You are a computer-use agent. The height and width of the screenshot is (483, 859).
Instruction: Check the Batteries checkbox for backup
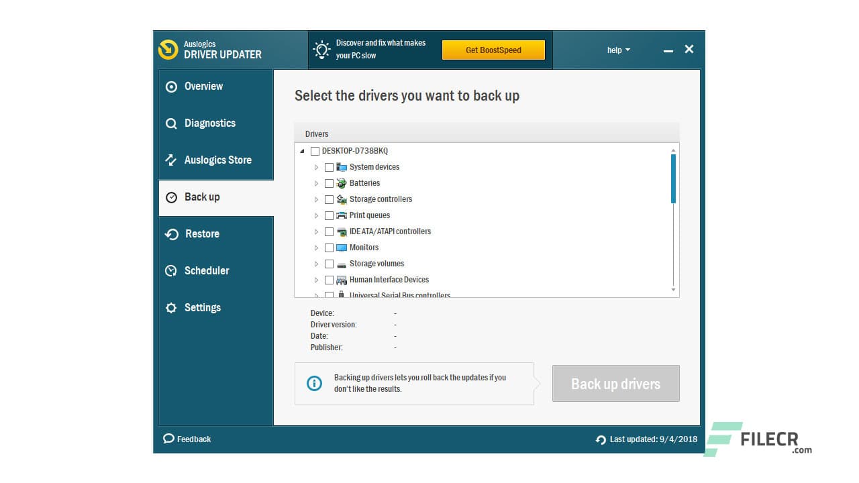329,183
